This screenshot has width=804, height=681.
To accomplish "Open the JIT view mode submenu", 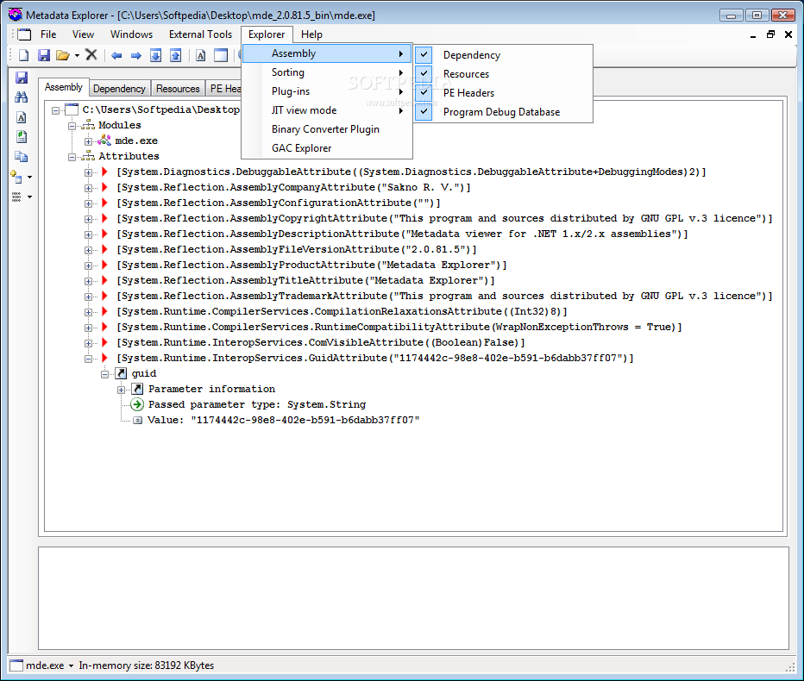I will coord(327,110).
